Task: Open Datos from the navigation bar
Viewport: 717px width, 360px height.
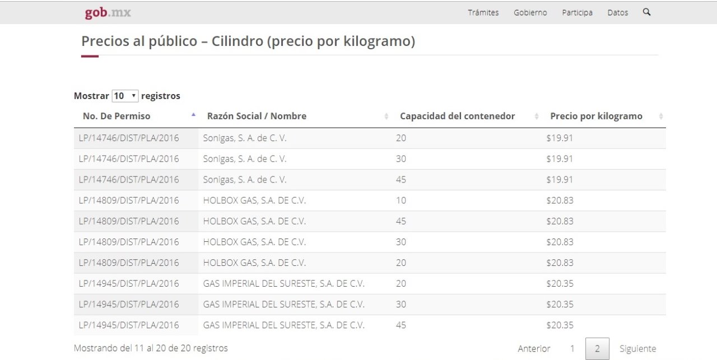Action: point(617,12)
